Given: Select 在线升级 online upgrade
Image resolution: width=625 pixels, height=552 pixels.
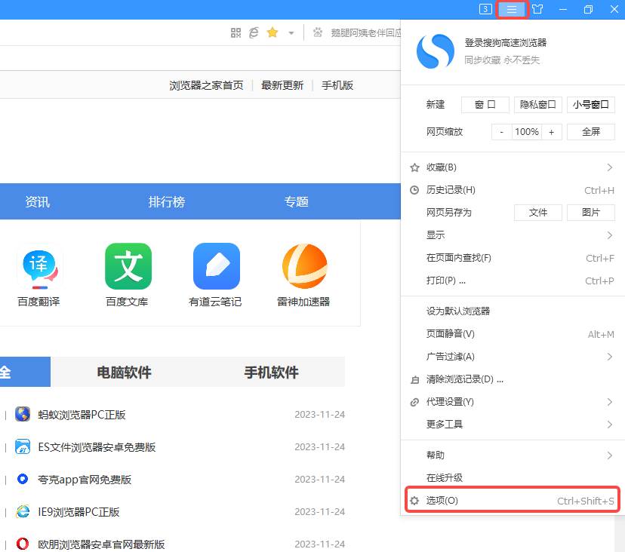Looking at the screenshot, I should pyautogui.click(x=513, y=477).
